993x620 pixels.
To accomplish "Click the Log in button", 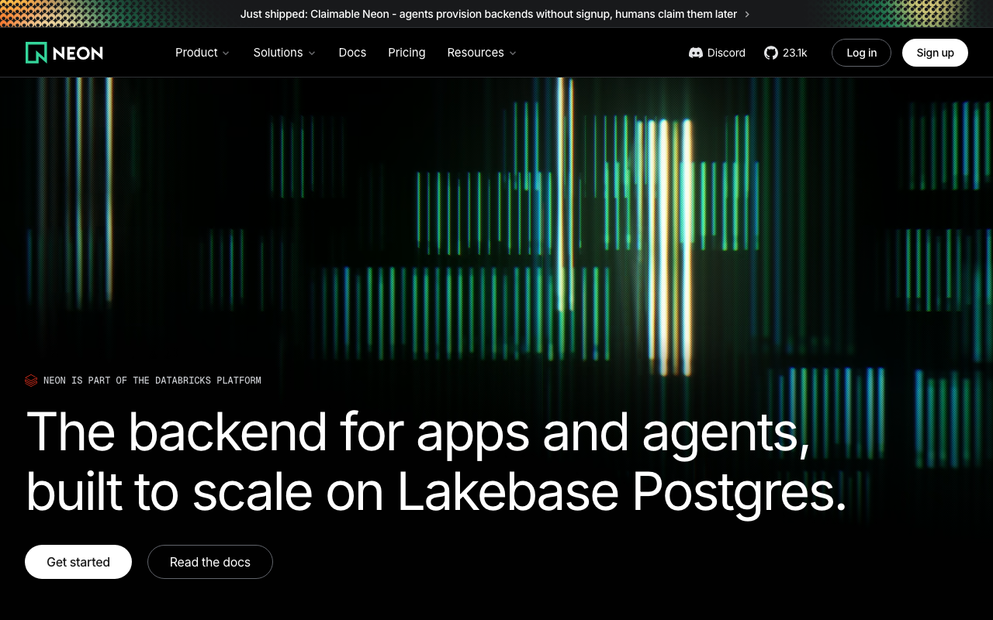I will (861, 53).
